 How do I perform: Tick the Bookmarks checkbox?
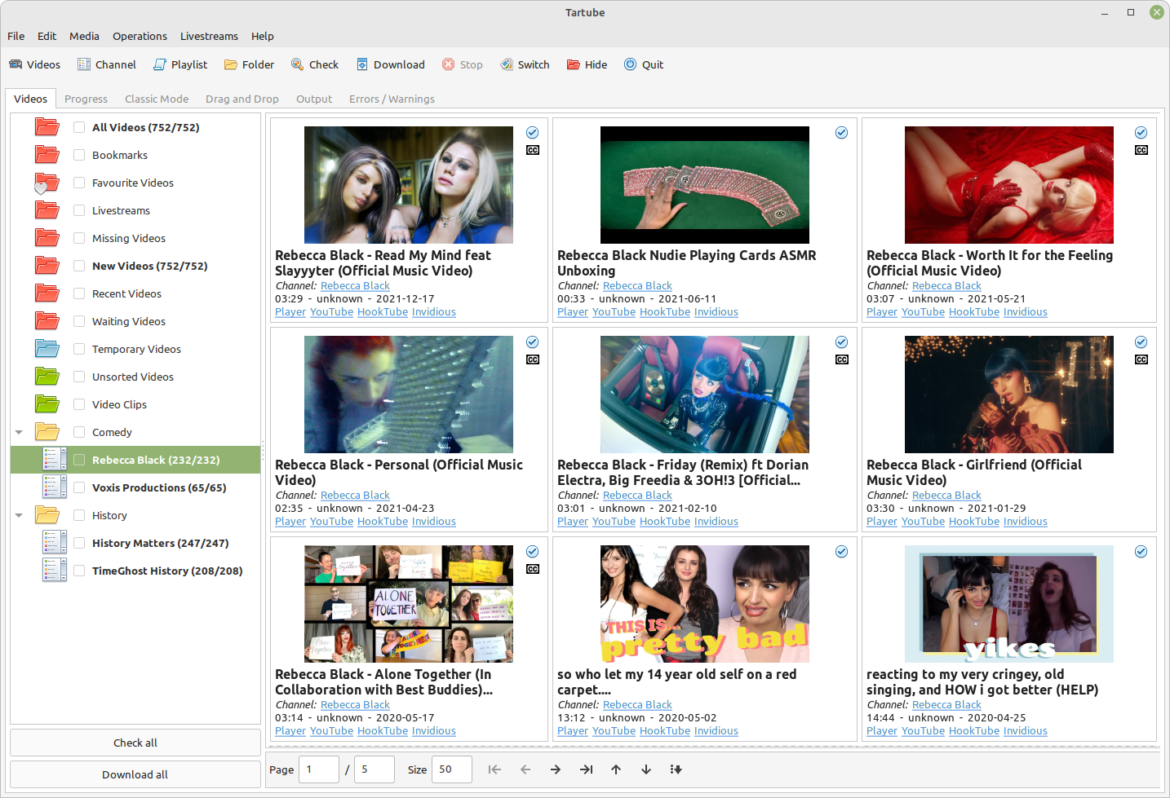pos(79,155)
